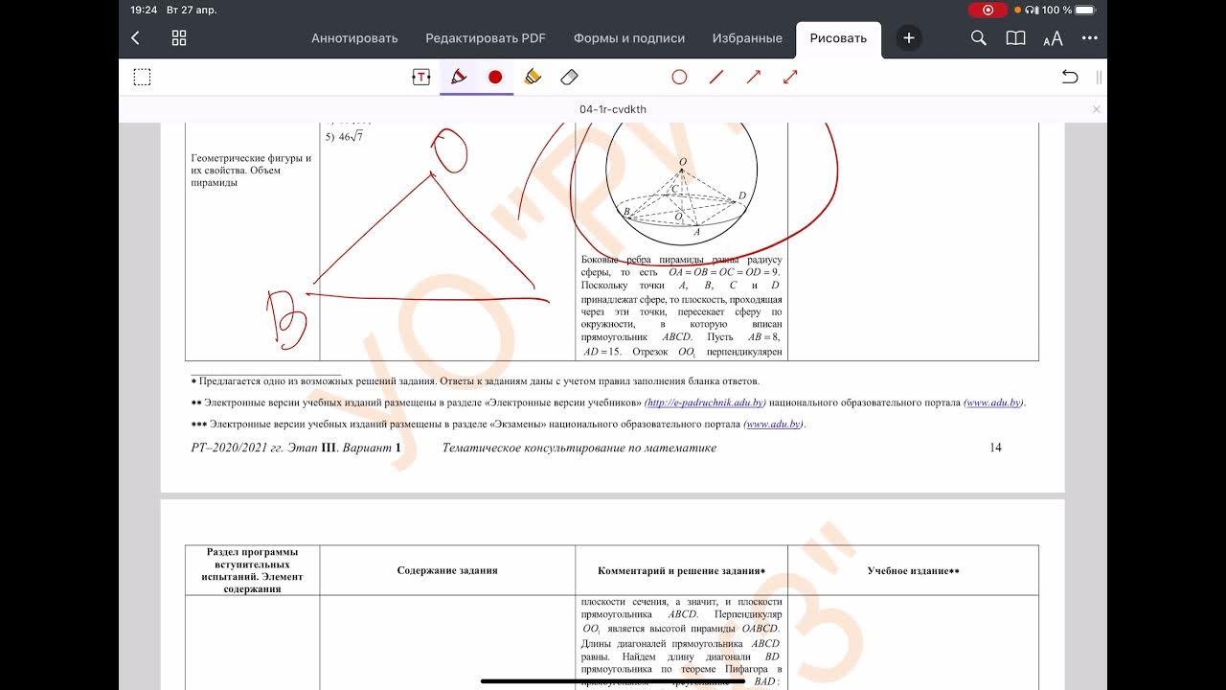1226x690 pixels.
Task: Open the bookmarks book icon
Action: pos(1015,38)
